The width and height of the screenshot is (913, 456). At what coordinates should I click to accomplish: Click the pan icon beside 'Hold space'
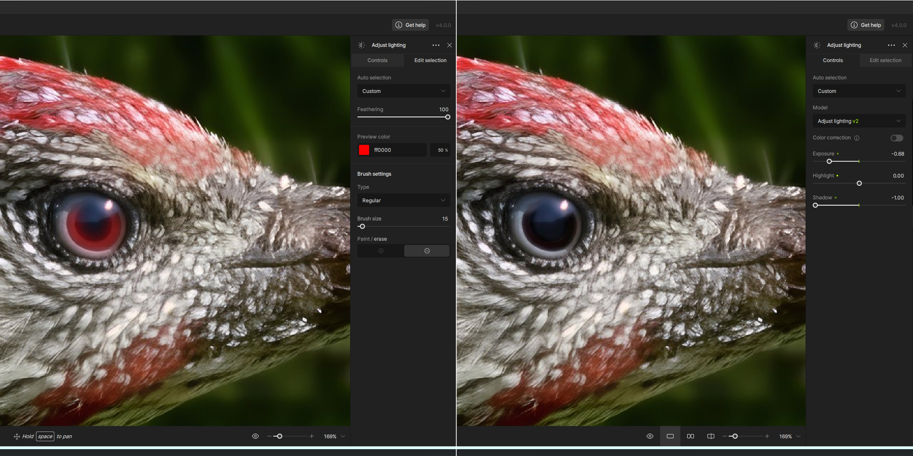pos(17,437)
